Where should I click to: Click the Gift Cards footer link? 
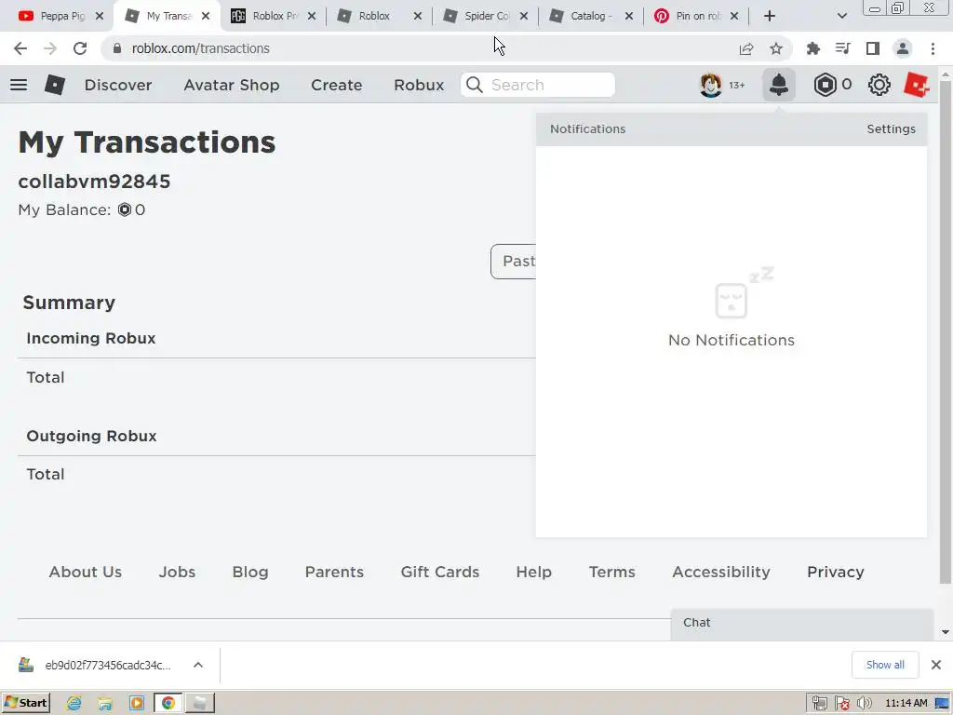point(440,572)
